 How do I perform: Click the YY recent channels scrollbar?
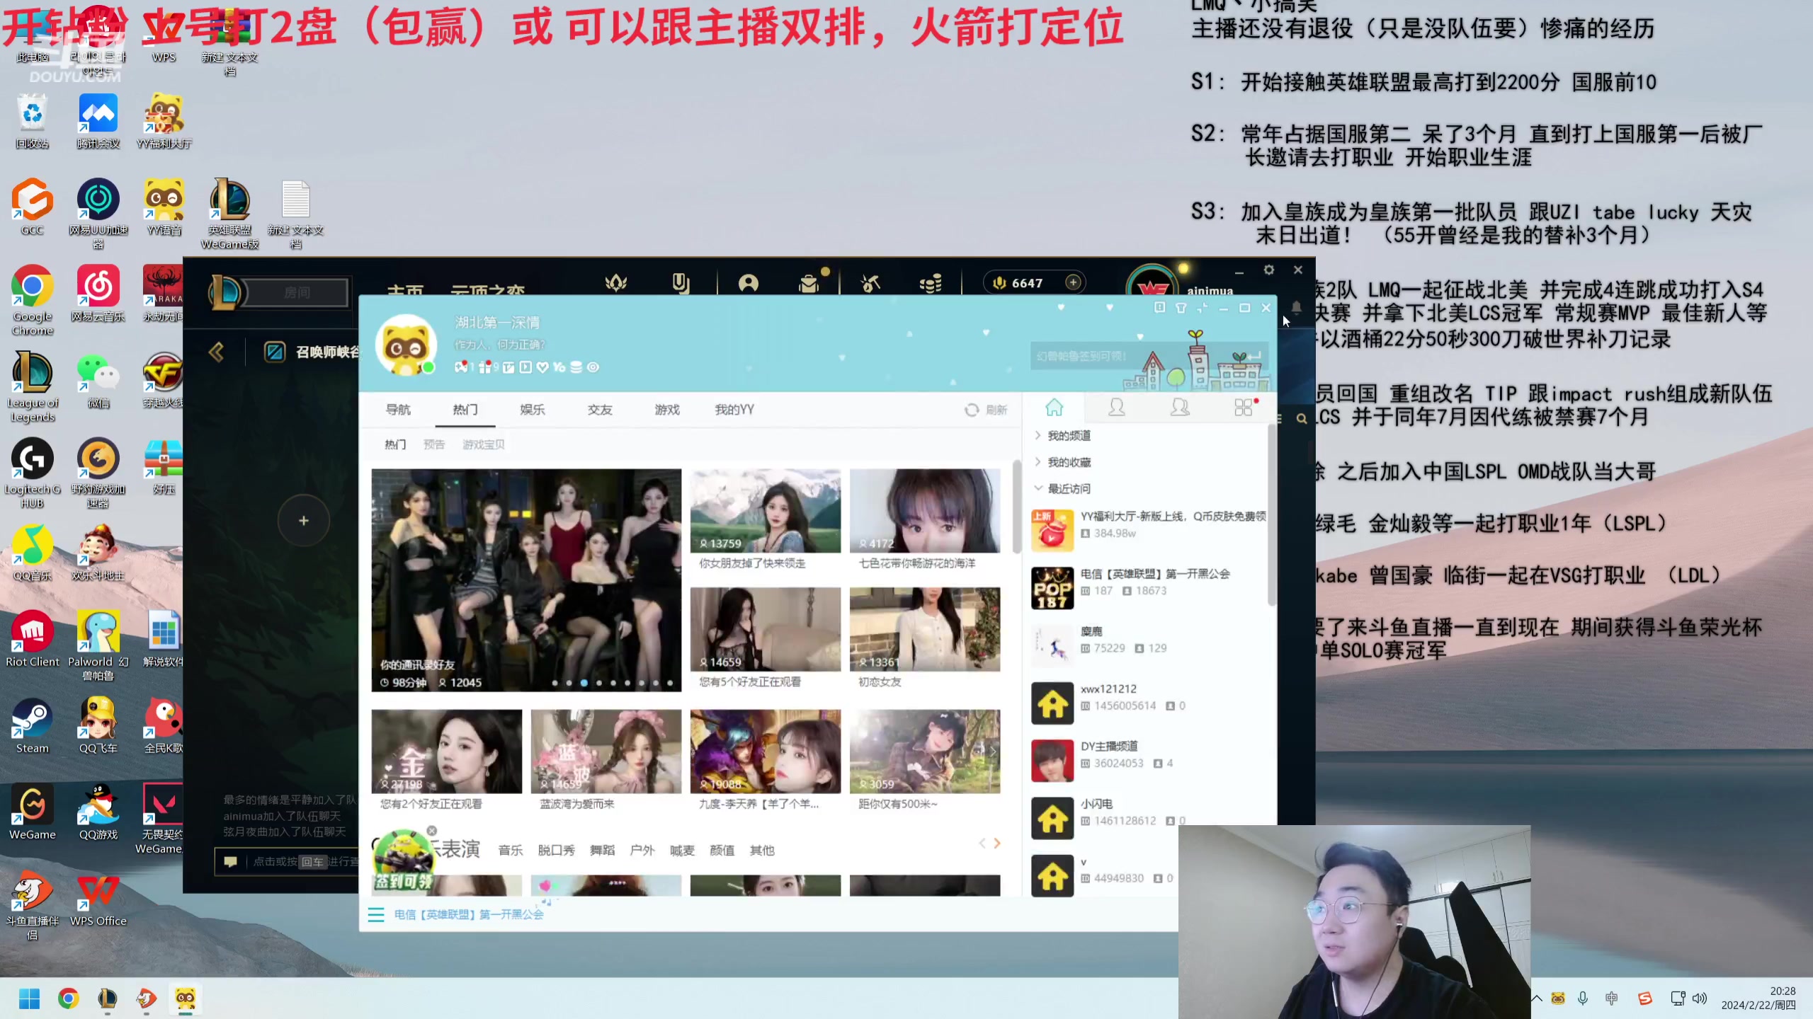coord(1271,514)
